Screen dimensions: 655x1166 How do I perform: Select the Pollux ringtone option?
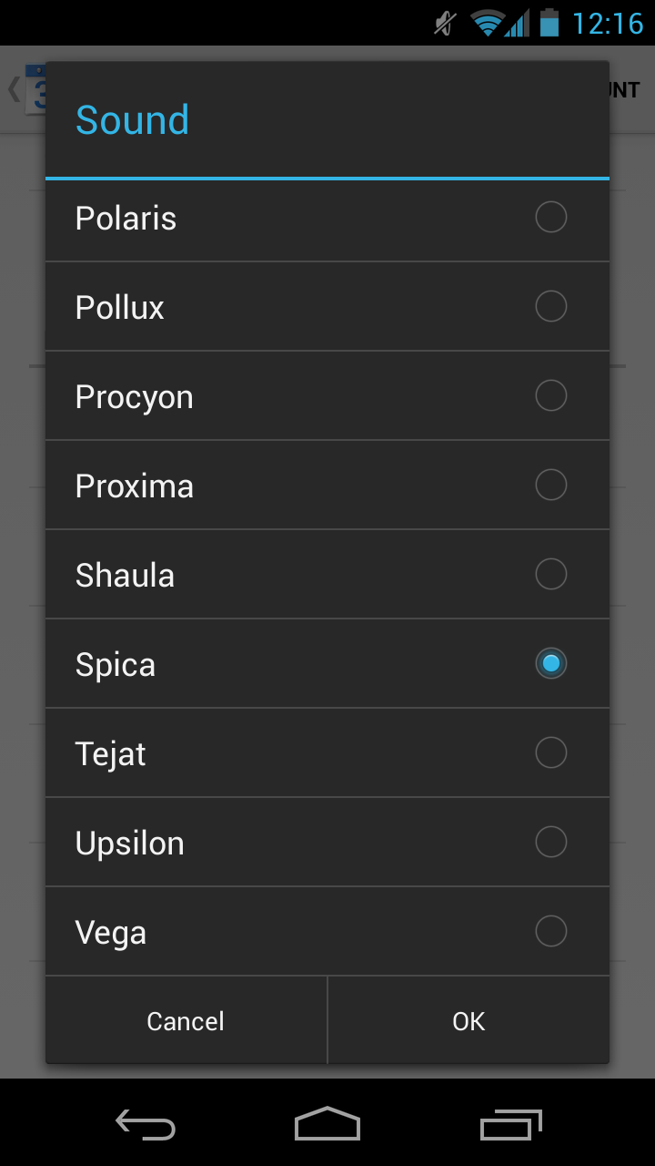click(x=327, y=306)
